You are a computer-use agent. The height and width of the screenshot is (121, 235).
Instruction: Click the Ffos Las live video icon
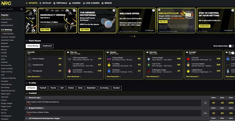pyautogui.click(x=68, y=52)
